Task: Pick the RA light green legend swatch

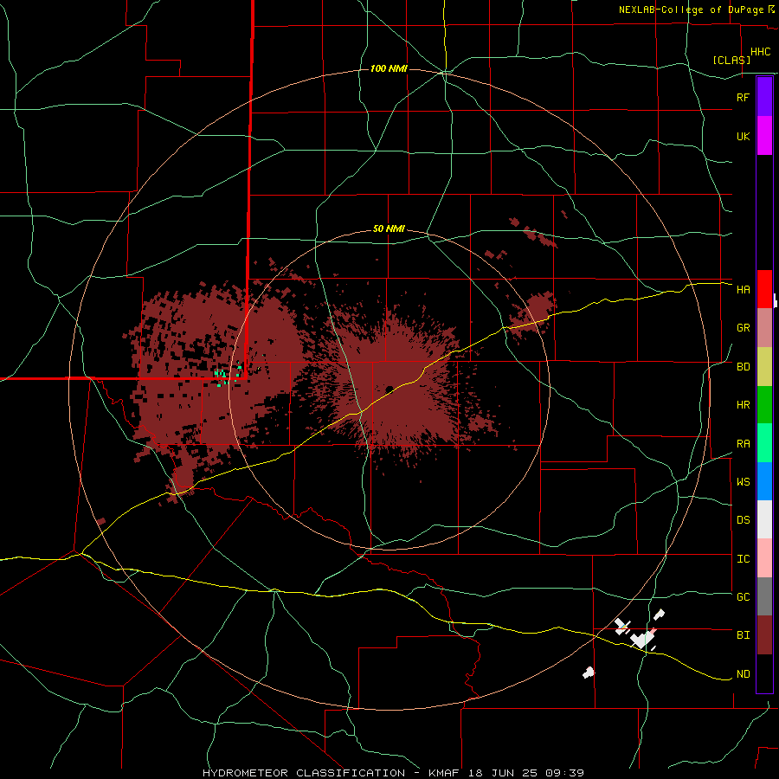Action: (764, 443)
